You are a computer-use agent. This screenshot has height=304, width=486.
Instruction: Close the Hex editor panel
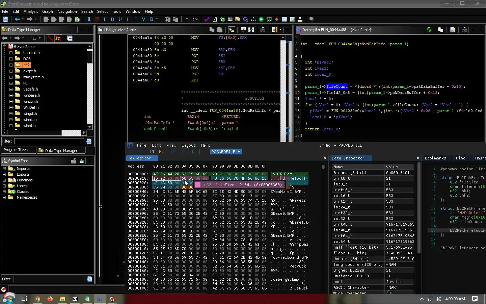tap(325, 158)
